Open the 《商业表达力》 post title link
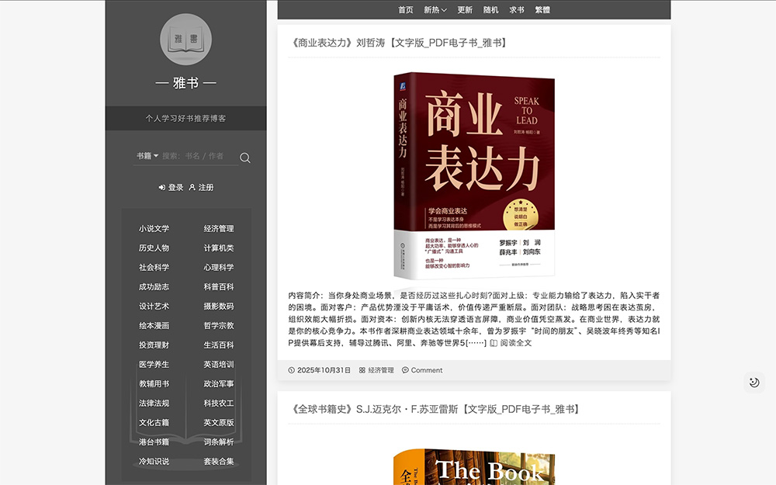The width and height of the screenshot is (776, 485). point(397,42)
